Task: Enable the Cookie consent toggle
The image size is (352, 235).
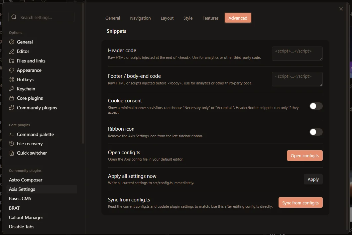Action: (316, 106)
